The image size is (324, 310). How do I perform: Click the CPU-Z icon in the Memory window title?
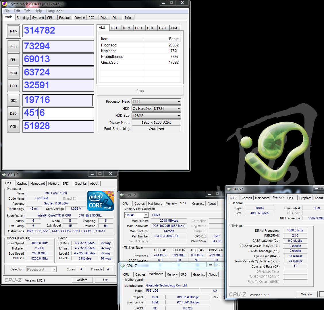tap(229, 189)
